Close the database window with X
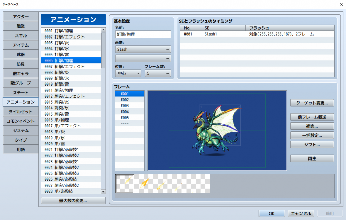 (x=341, y=4)
